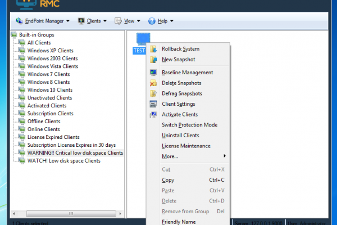Open the EndPoint Manager dropdown
Screen dimensions: 337x225
click(x=43, y=21)
